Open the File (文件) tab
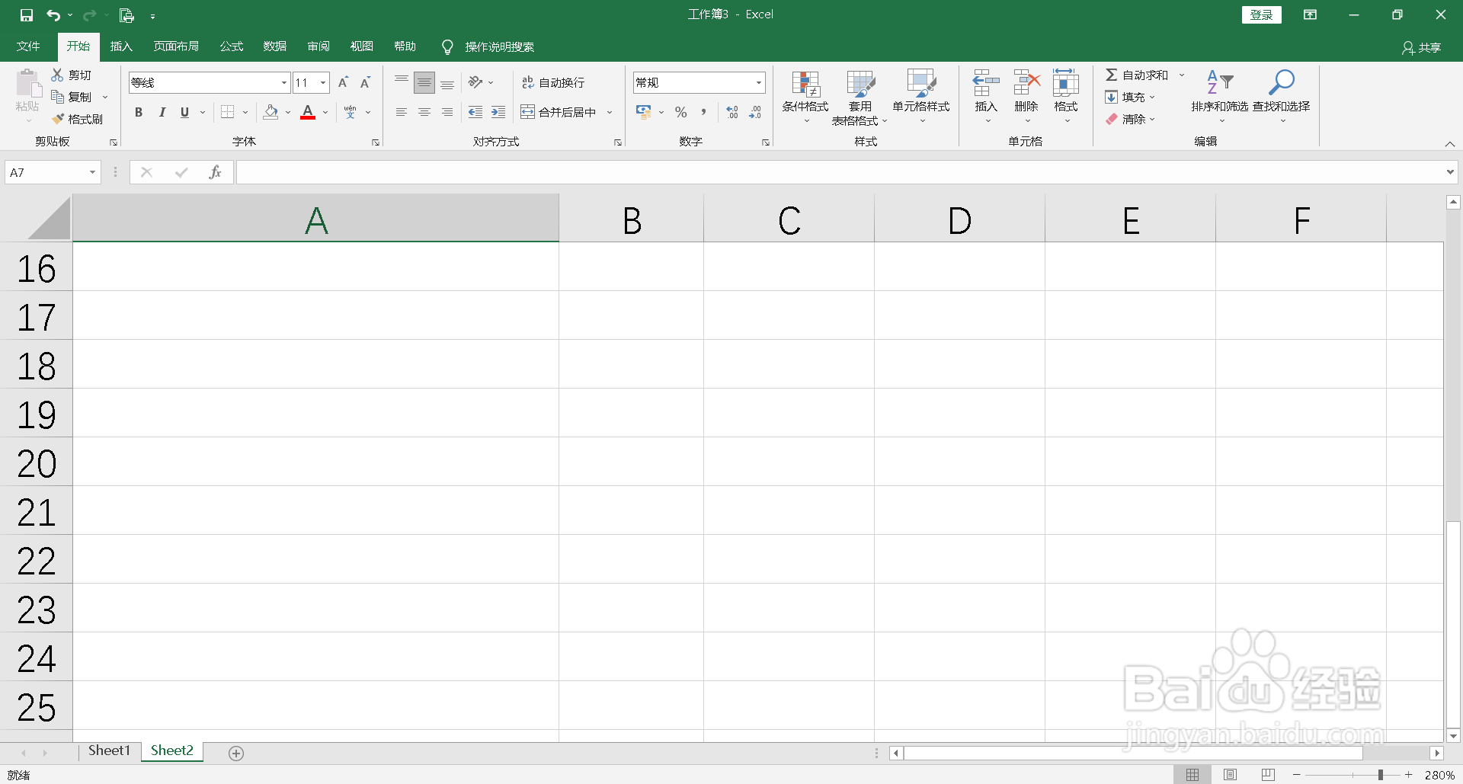Image resolution: width=1463 pixels, height=784 pixels. pos(28,46)
